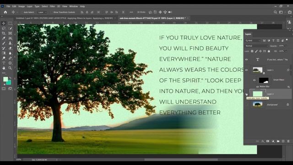Viewport: 293px width, 165px height.
Task: Toggle Lock all padlock icon
Action: click(x=269, y=51)
